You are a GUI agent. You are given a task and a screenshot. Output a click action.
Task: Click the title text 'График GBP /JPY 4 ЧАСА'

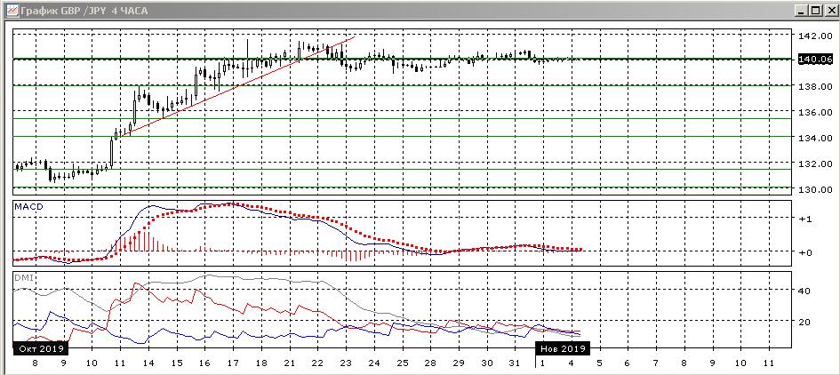pos(84,11)
